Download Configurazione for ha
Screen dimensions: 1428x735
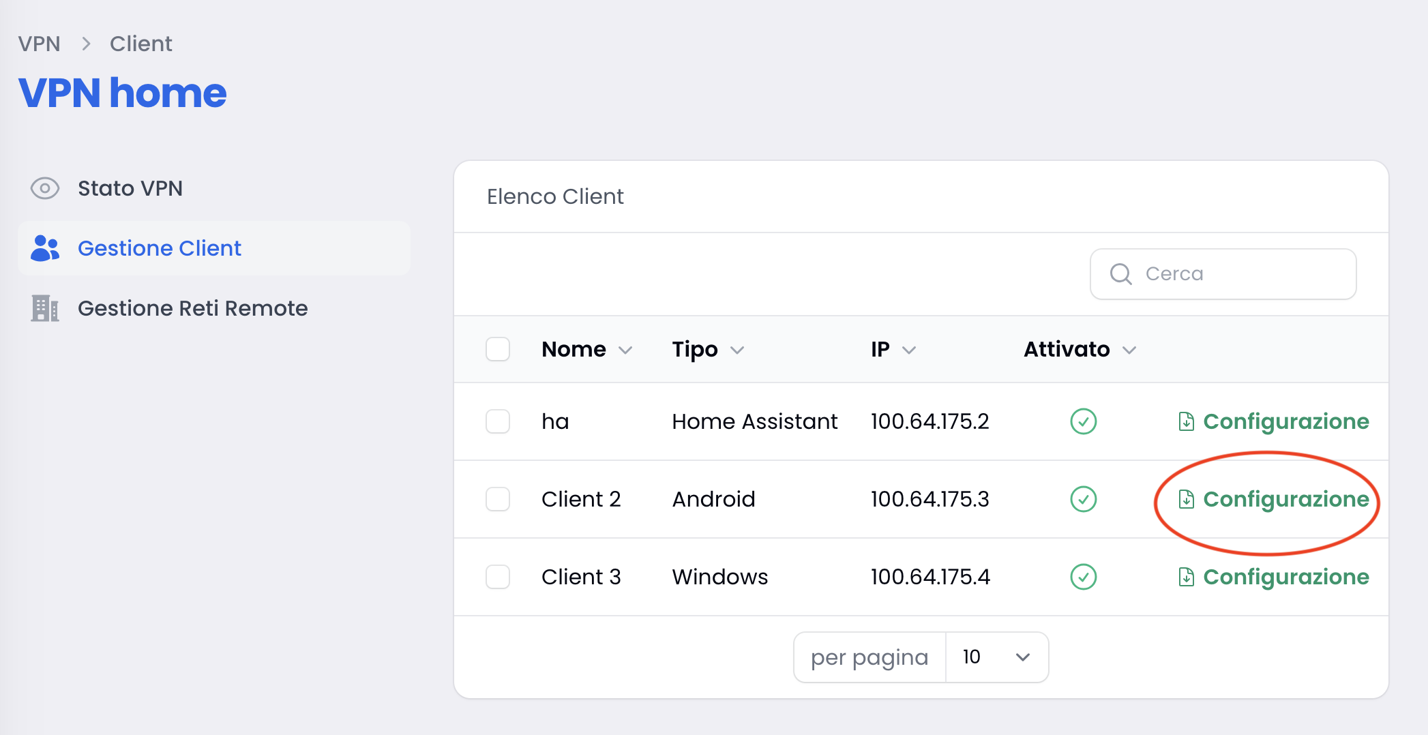click(1273, 421)
